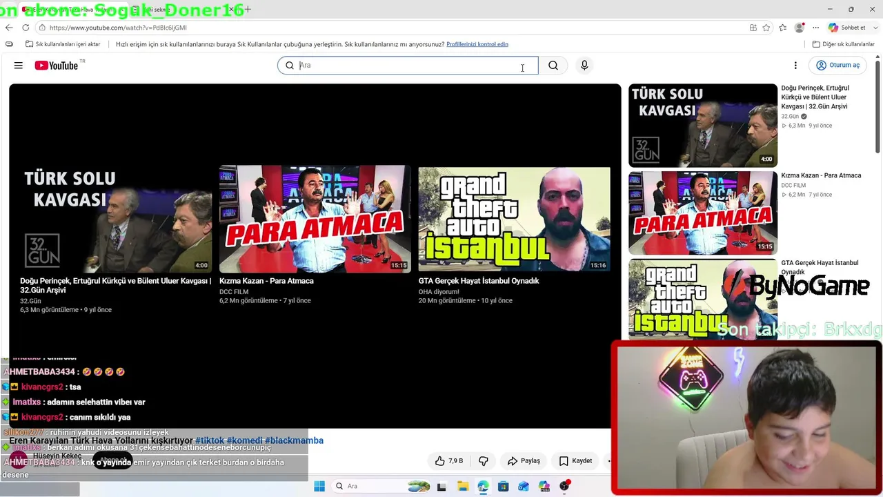883x497 pixels.
Task: Click the Edge icon on the taskbar
Action: 483,486
